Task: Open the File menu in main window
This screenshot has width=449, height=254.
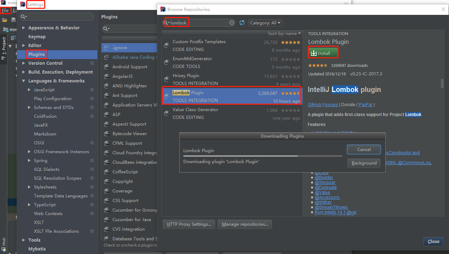Action: (x=5, y=11)
